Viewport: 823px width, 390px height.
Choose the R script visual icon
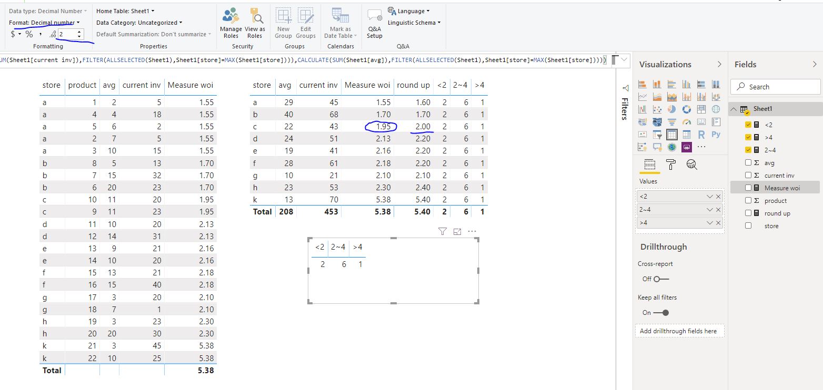(701, 135)
